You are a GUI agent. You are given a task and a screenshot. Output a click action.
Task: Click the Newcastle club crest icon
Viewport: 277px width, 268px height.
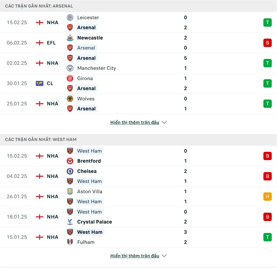pos(70,38)
